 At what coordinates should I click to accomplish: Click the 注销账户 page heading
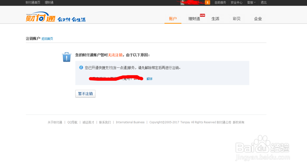tap(33, 39)
